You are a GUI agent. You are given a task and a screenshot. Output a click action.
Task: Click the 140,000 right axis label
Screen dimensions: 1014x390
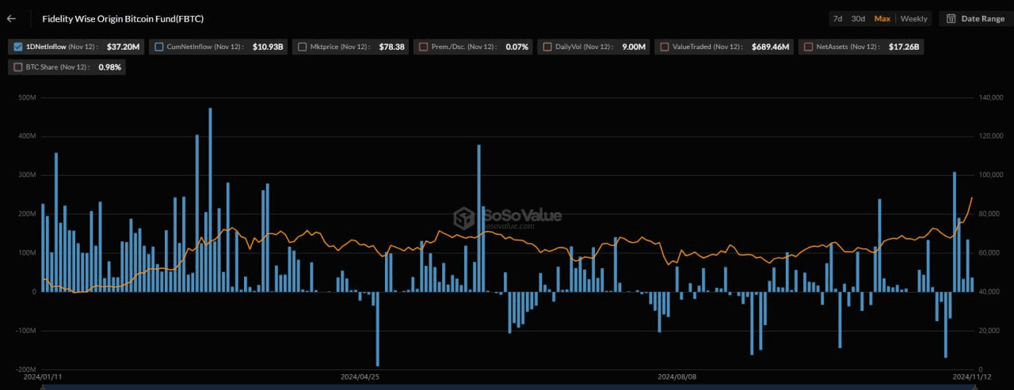(x=993, y=97)
